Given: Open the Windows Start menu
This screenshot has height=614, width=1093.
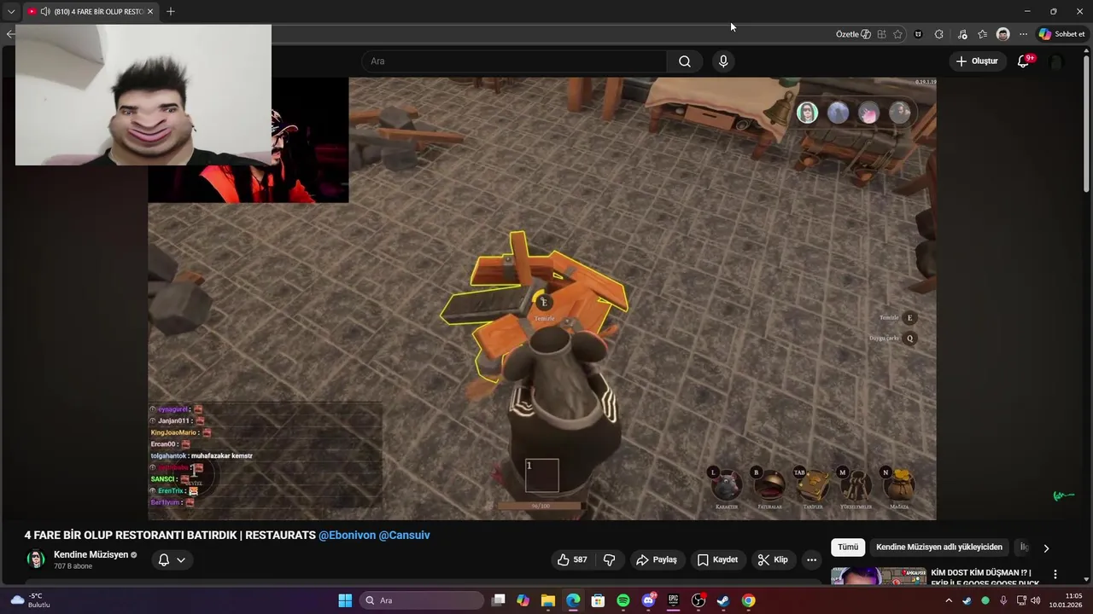Looking at the screenshot, I should coord(345,600).
